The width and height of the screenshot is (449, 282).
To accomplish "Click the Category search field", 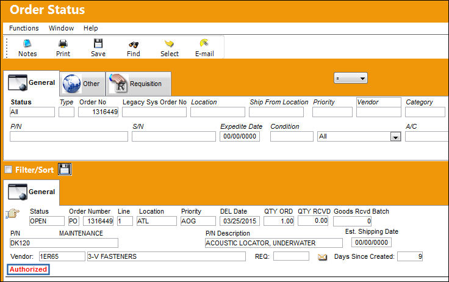I will (x=425, y=112).
